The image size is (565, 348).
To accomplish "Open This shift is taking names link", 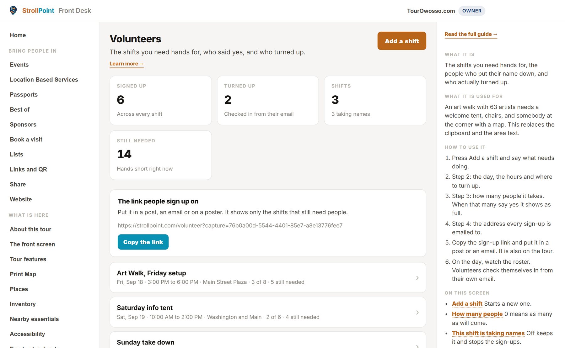I will pos(488,333).
